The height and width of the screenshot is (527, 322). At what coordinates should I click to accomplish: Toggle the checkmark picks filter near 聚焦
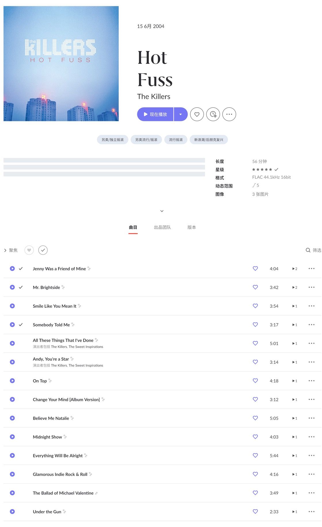pyautogui.click(x=43, y=250)
